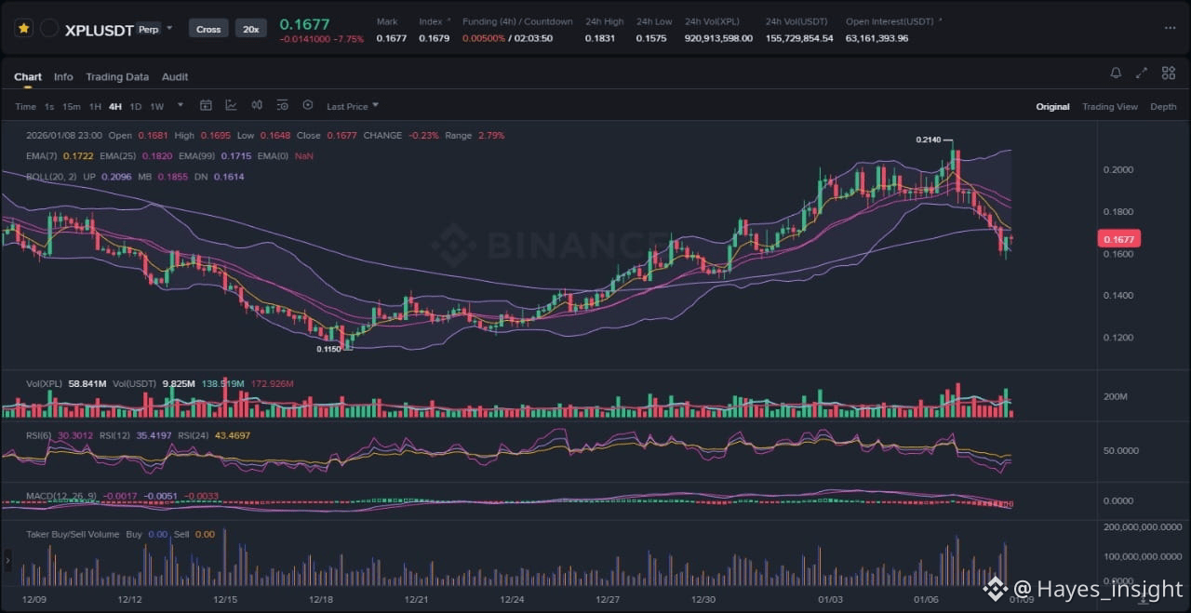
Task: Click the RSI(12) 35.4197 label
Action: (136, 434)
